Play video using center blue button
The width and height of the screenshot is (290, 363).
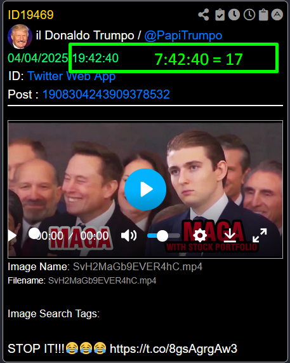145,189
